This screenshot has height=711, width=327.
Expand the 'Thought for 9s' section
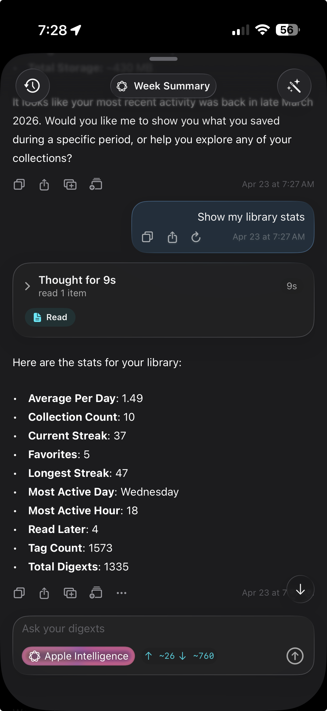(x=27, y=286)
